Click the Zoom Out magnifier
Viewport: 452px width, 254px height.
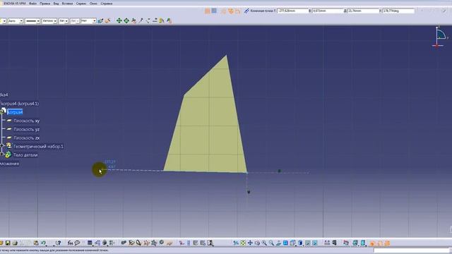tap(271, 243)
